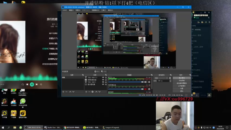Open the 帮助(H) menu in OBS

pyautogui.click(x=110, y=10)
